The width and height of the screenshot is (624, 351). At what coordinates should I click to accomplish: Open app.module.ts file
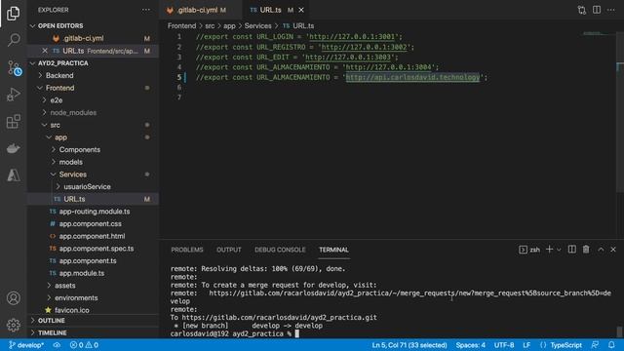82,273
